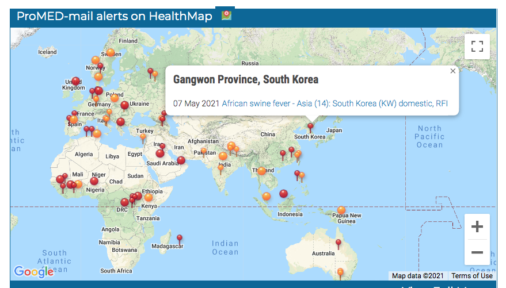Click the Gangwon Province, South Korea heading
The height and width of the screenshot is (288, 506).
point(246,79)
